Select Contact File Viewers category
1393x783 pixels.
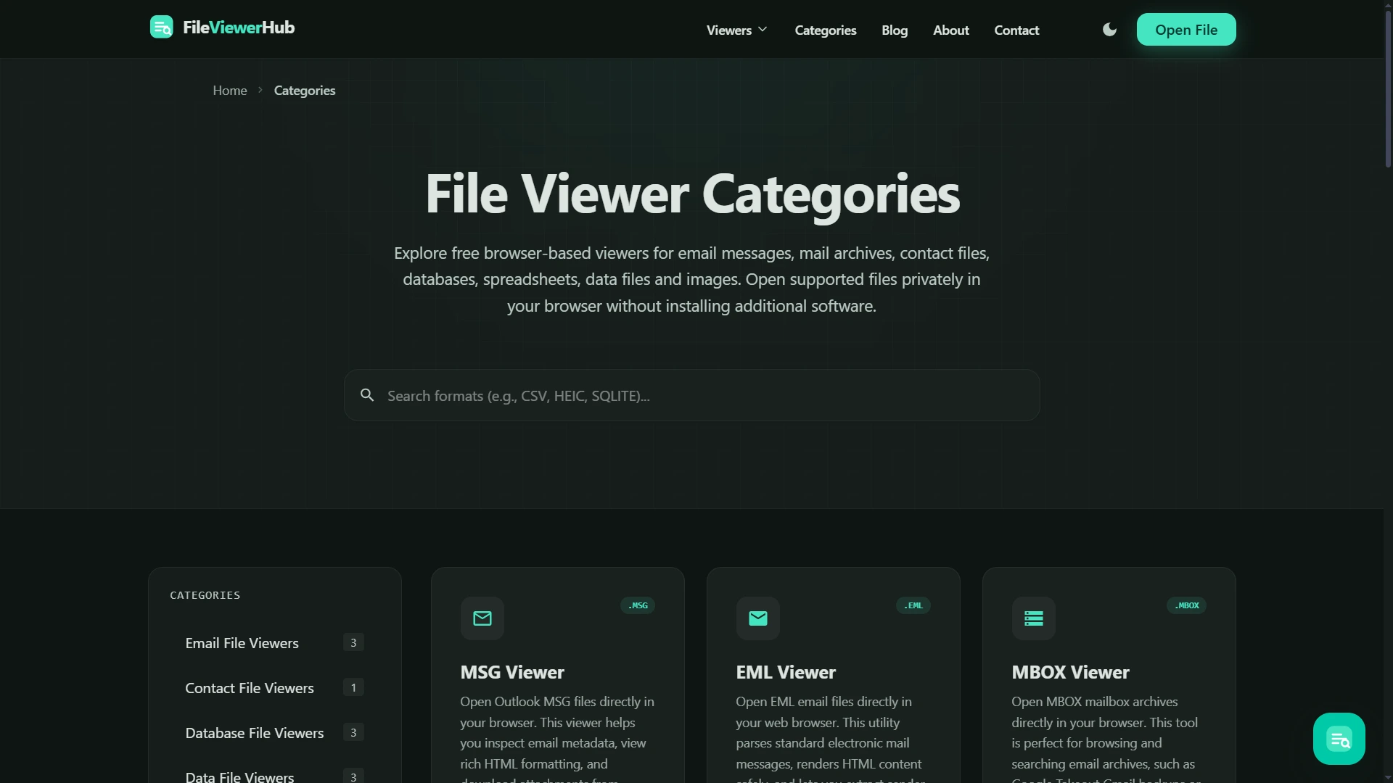(274, 688)
